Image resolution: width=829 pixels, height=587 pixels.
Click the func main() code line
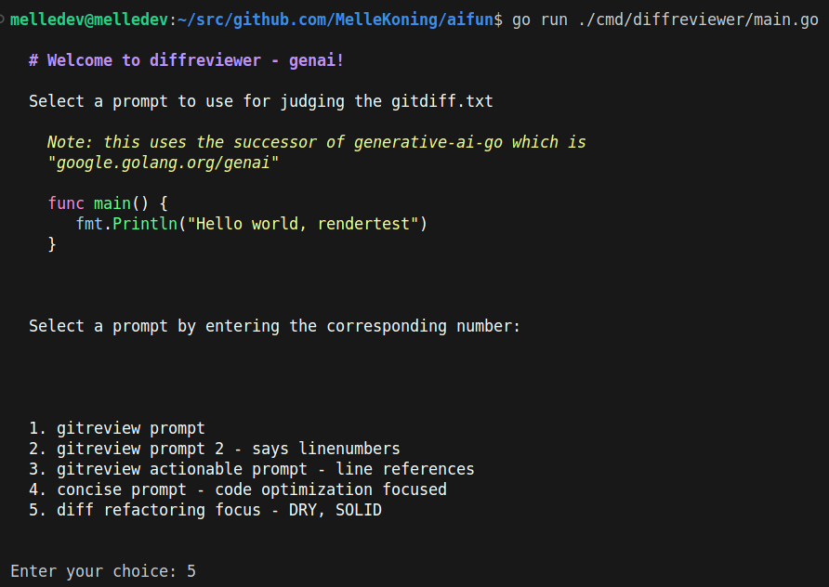pyautogui.click(x=108, y=203)
